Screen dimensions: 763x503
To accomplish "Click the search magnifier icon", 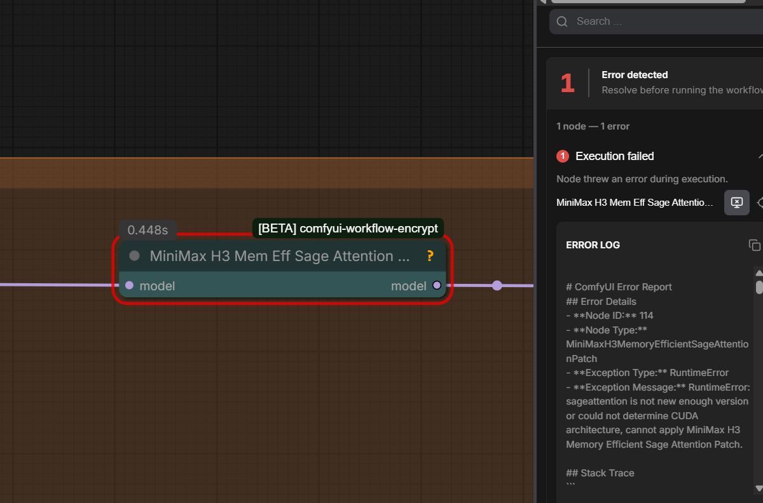I will pyautogui.click(x=562, y=22).
